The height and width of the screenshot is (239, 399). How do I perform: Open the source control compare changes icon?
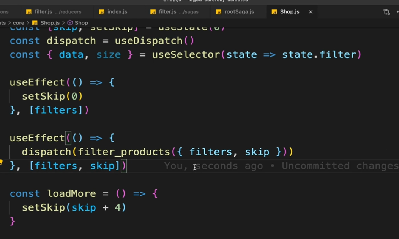(386, 12)
